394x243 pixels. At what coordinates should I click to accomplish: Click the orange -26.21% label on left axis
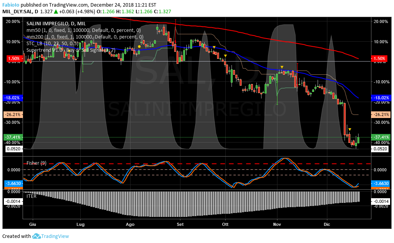pyautogui.click(x=14, y=114)
